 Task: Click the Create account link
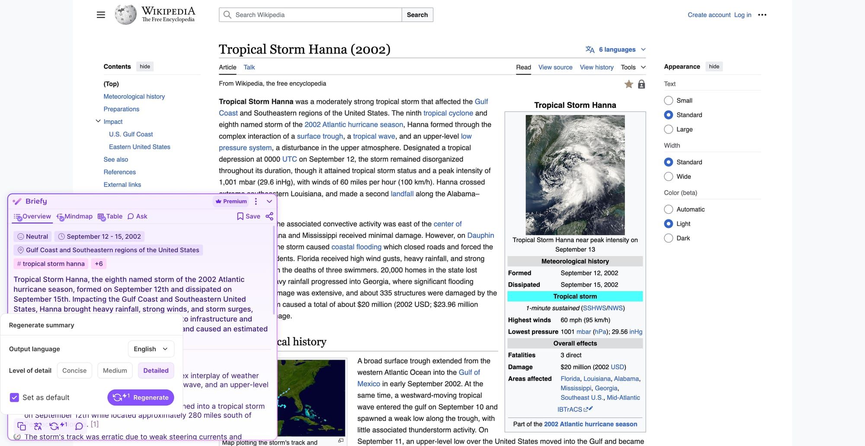click(x=709, y=15)
